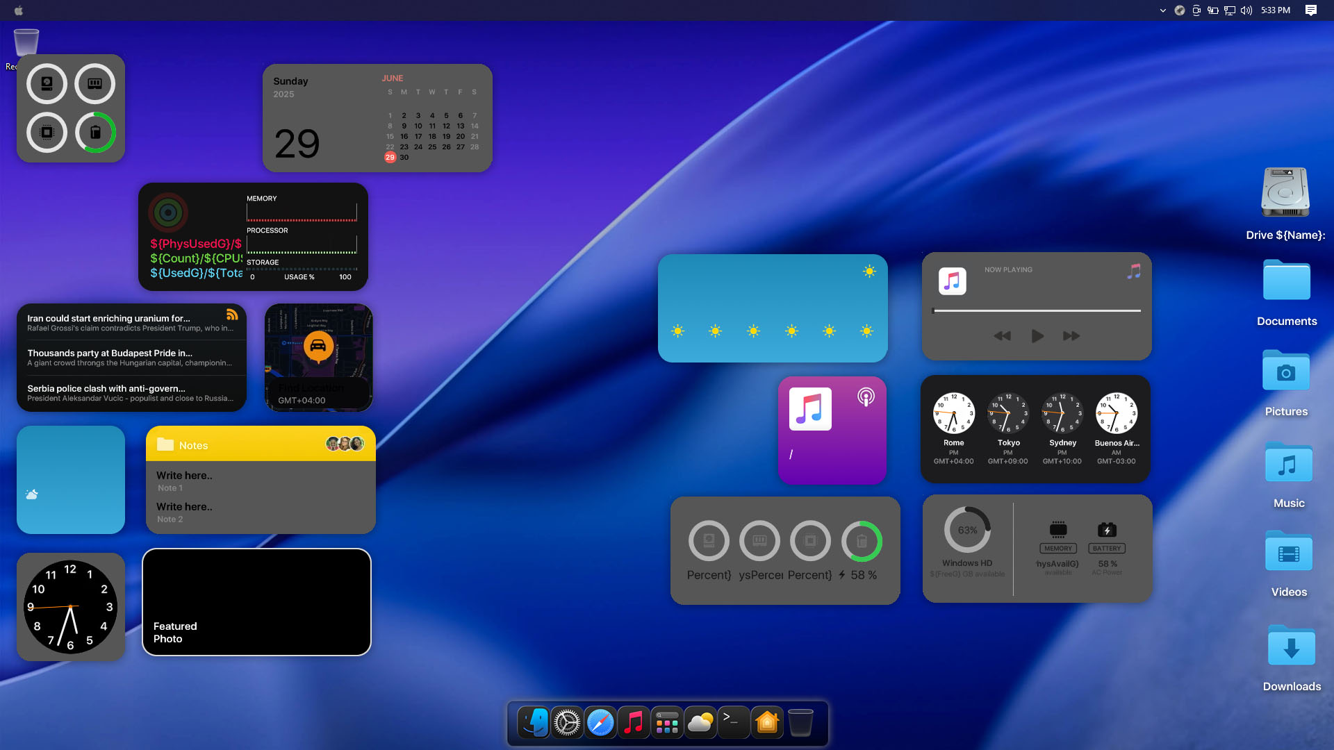
Task: Click the Apple logo menu
Action: 19,10
